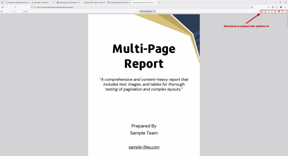Print the PDF with the printer icon
288x156 pixels.
click(x=279, y=11)
